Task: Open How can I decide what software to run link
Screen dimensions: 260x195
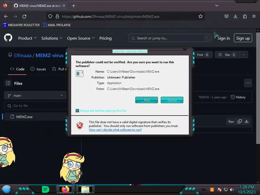Action: click(x=115, y=130)
